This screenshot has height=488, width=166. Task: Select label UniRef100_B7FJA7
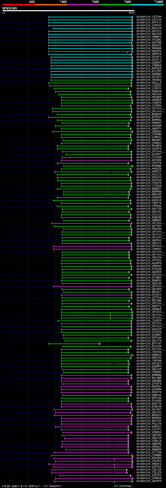click(149, 344)
